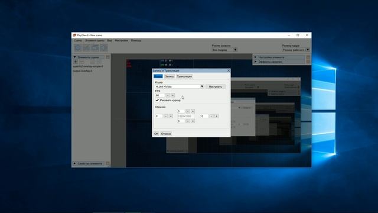
Task: Click the bottom crop value field
Action: tap(181, 121)
